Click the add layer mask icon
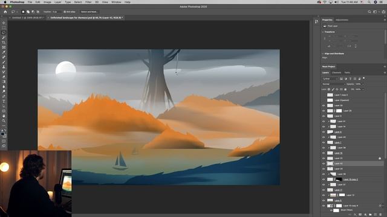 pyautogui.click(x=360, y=215)
